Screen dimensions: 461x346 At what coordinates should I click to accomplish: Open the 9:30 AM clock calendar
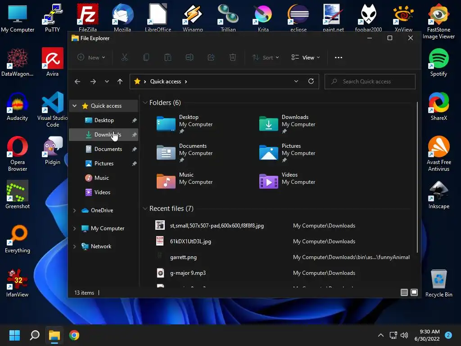427,335
